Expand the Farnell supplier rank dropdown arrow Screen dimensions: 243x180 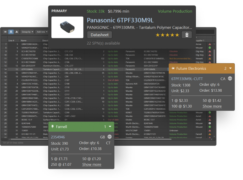coord(110,127)
